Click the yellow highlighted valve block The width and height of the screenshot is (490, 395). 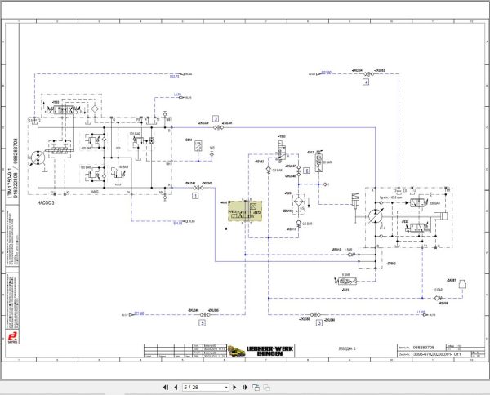tap(245, 211)
